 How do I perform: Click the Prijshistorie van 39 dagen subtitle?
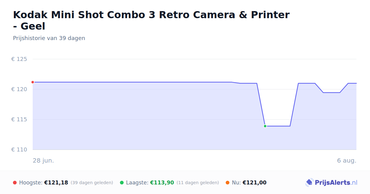coord(49,38)
